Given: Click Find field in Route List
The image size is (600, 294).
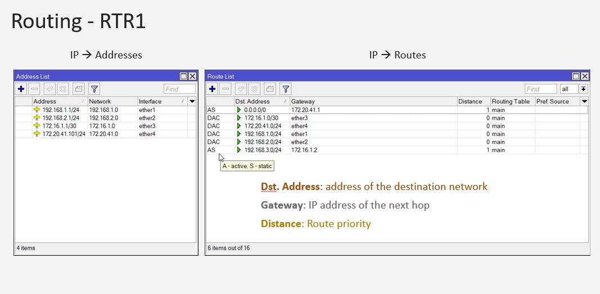Looking at the screenshot, I should tap(541, 89).
